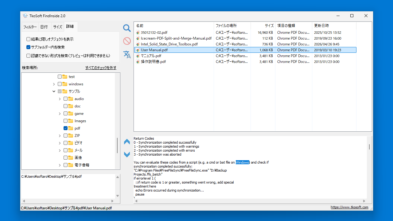Image resolution: width=393 pixels, height=221 pixels.
Task: Expand the audio folder node
Action: pos(60,99)
